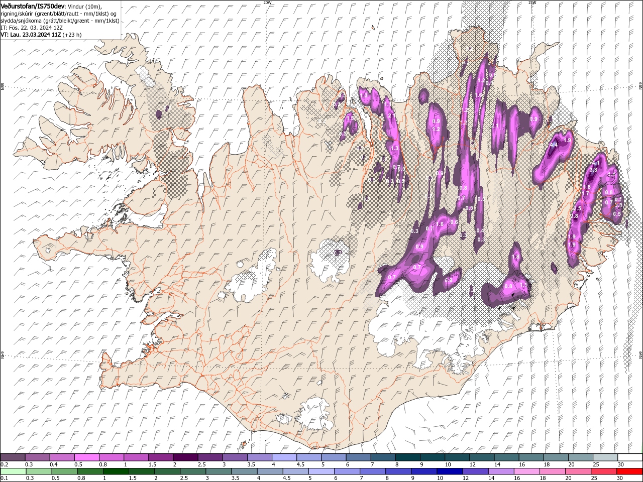Pick the 0.4 swatch in upper snow legend
Screen dimensions: 643x482
click(62, 457)
